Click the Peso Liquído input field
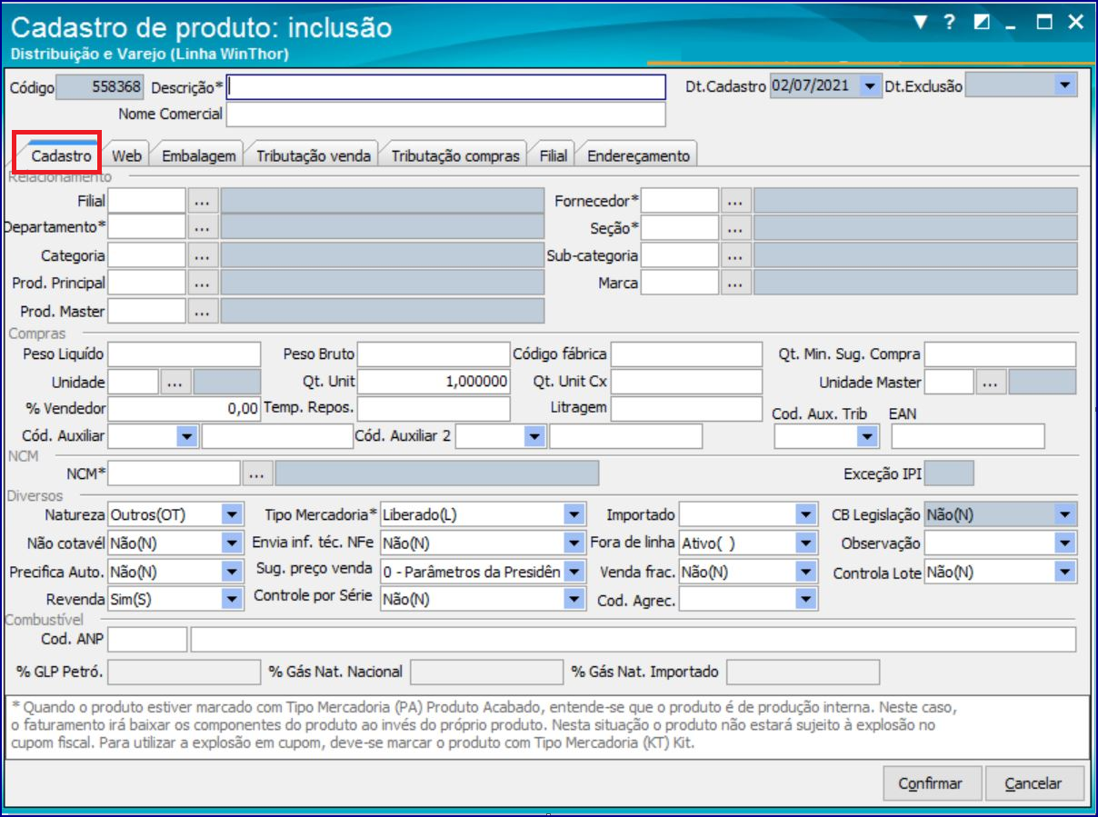 point(185,354)
